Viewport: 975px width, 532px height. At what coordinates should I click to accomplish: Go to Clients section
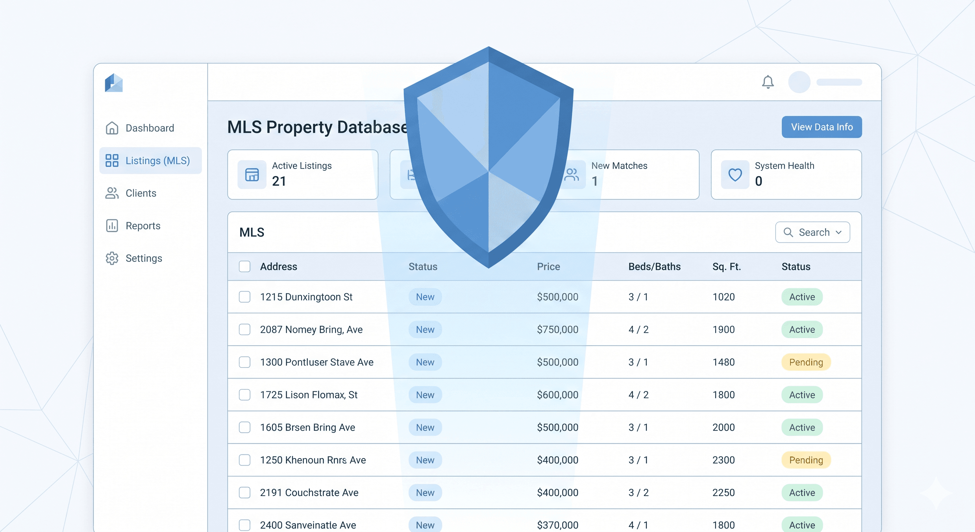[150, 193]
